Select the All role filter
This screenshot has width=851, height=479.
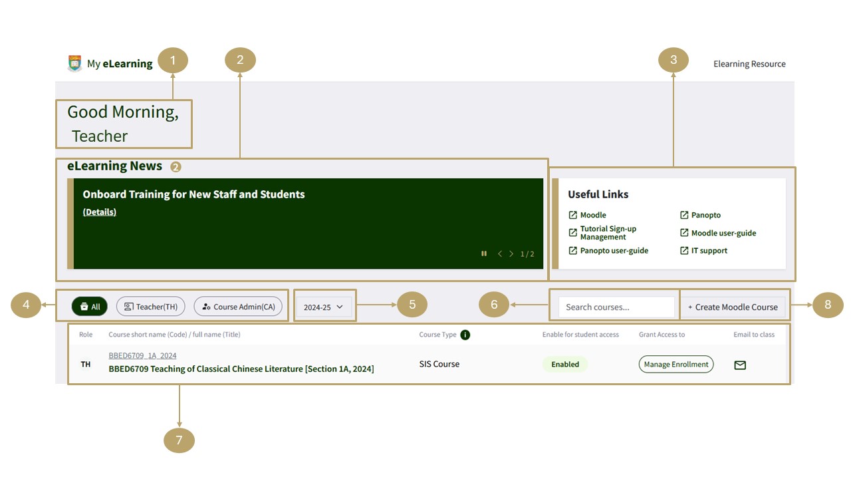point(90,307)
